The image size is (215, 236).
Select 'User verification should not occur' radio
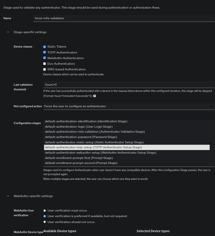(45, 222)
